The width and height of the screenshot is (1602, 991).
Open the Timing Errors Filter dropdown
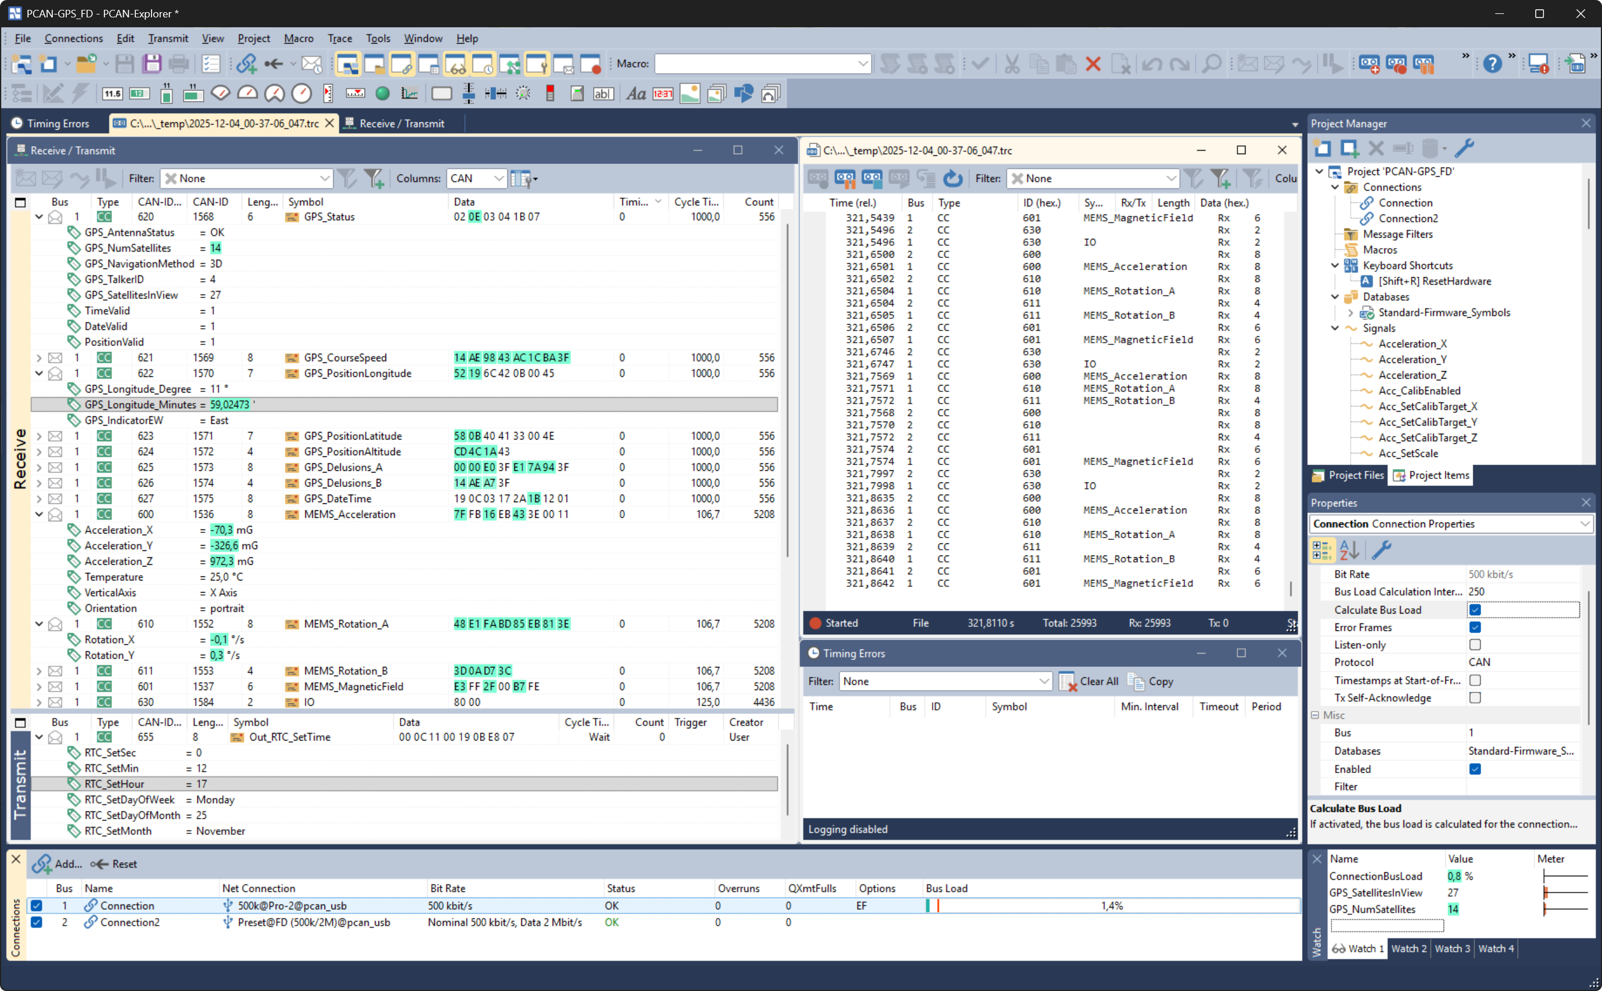point(946,682)
